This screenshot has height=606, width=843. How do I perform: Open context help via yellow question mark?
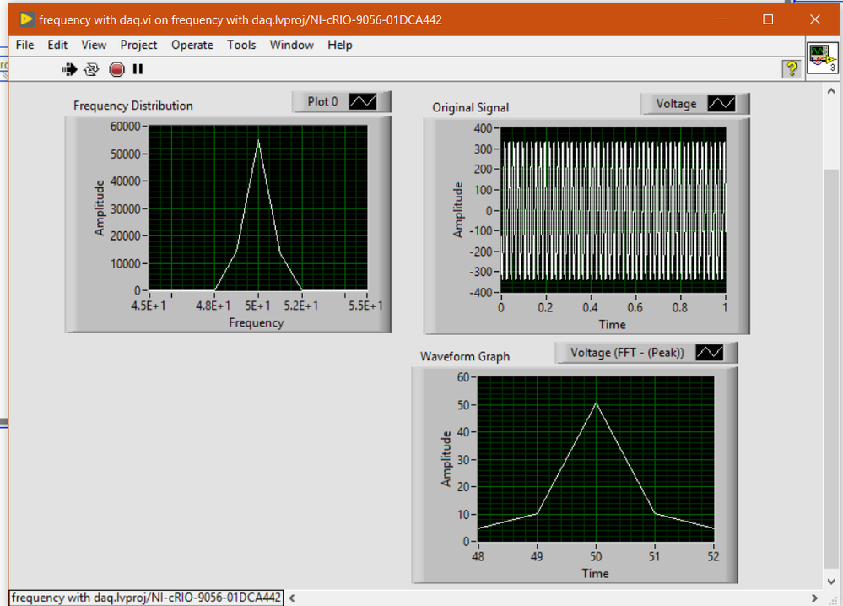pyautogui.click(x=792, y=69)
